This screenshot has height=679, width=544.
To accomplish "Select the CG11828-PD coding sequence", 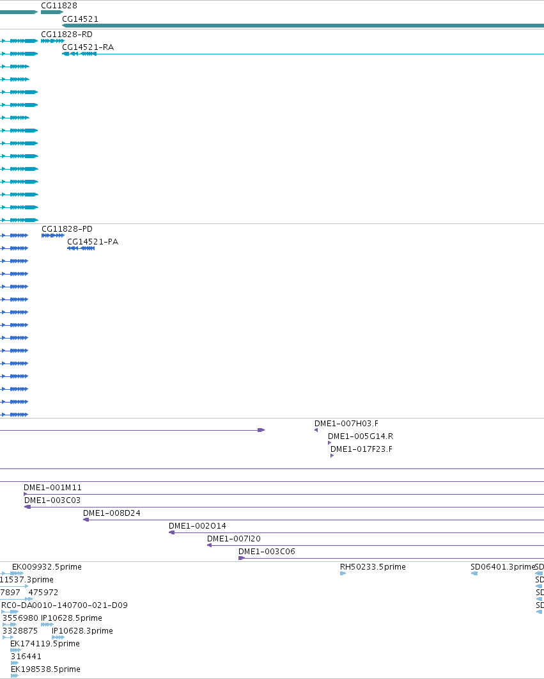I will pyautogui.click(x=53, y=236).
